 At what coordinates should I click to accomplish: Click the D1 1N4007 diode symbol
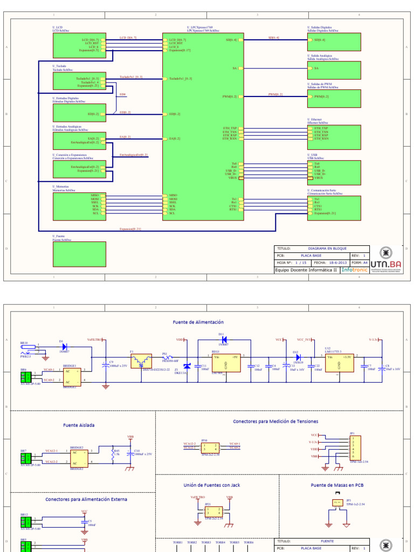coord(64,347)
